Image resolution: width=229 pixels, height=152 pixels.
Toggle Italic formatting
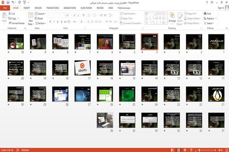54,22
